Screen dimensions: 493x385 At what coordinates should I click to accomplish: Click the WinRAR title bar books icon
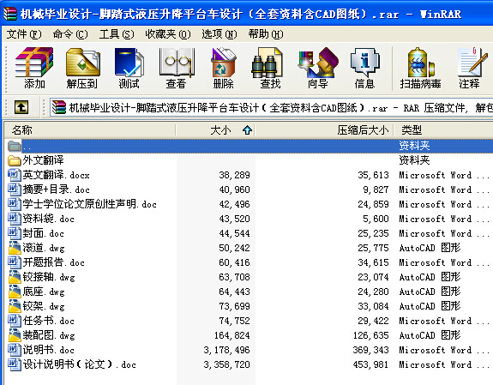(x=10, y=14)
